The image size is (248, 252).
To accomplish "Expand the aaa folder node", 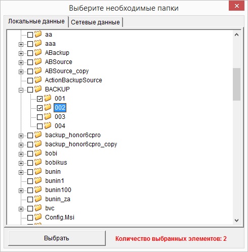I will [x=21, y=44].
